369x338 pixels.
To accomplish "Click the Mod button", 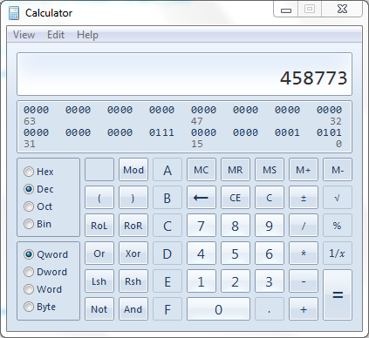I will pos(133,170).
